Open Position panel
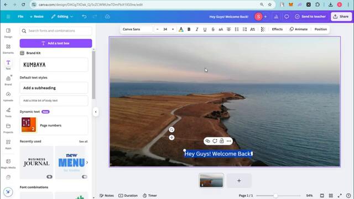354x199 pixels. (x=321, y=29)
